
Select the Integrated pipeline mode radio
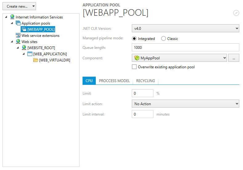[134, 39]
